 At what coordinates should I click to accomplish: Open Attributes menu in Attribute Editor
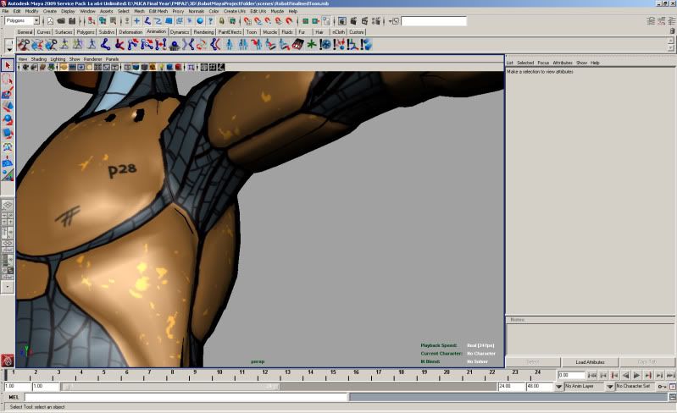[563, 63]
